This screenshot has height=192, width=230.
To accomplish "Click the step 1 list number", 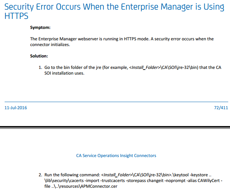I will click(40, 67).
